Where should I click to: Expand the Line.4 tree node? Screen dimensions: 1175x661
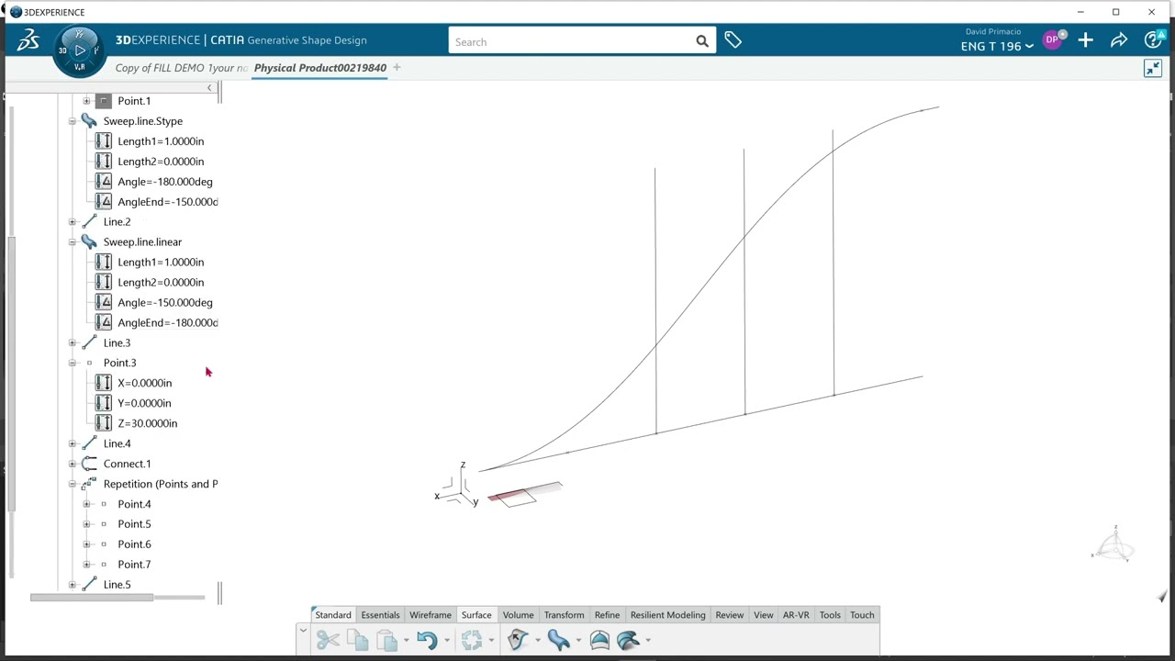click(x=73, y=443)
